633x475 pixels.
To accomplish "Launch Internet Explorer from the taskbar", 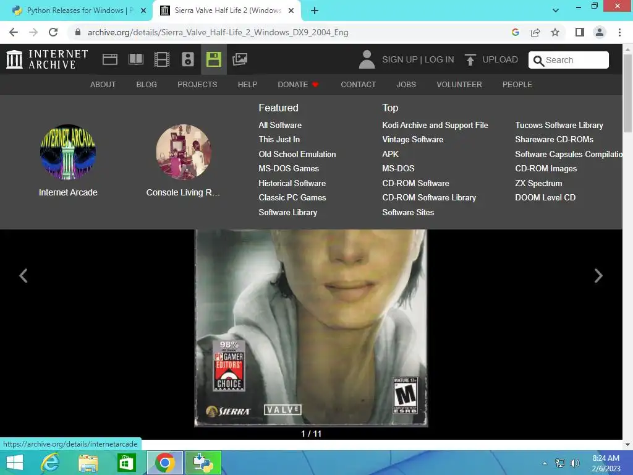I will click(x=50, y=463).
